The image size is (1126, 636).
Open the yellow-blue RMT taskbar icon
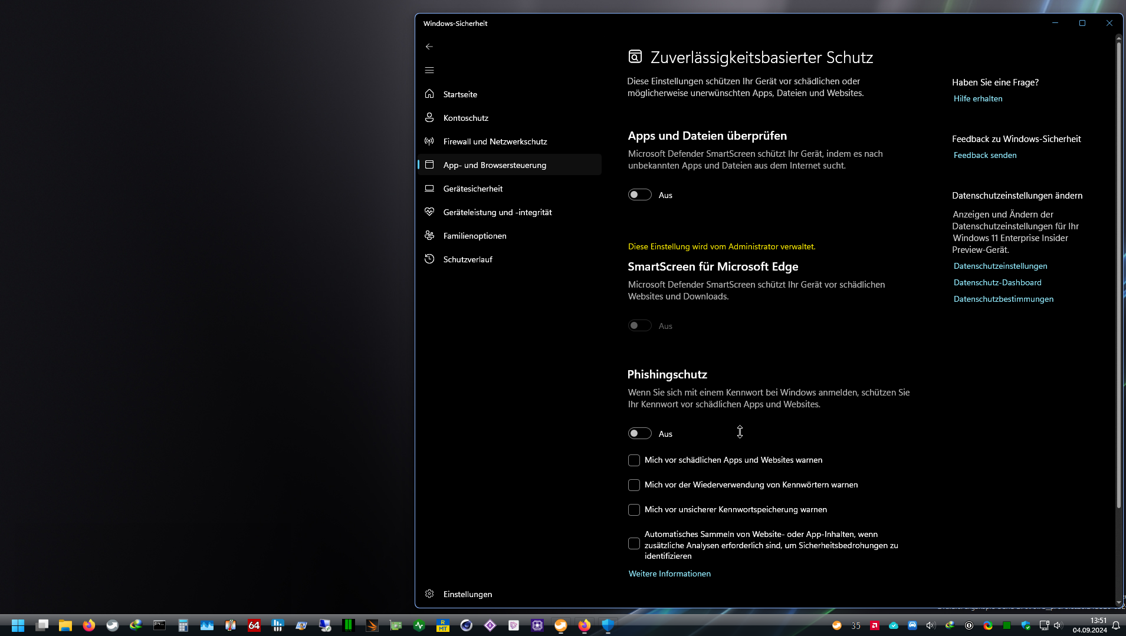point(443,625)
